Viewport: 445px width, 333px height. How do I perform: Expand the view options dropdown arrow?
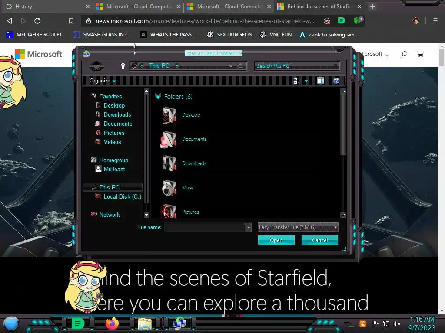(x=306, y=81)
